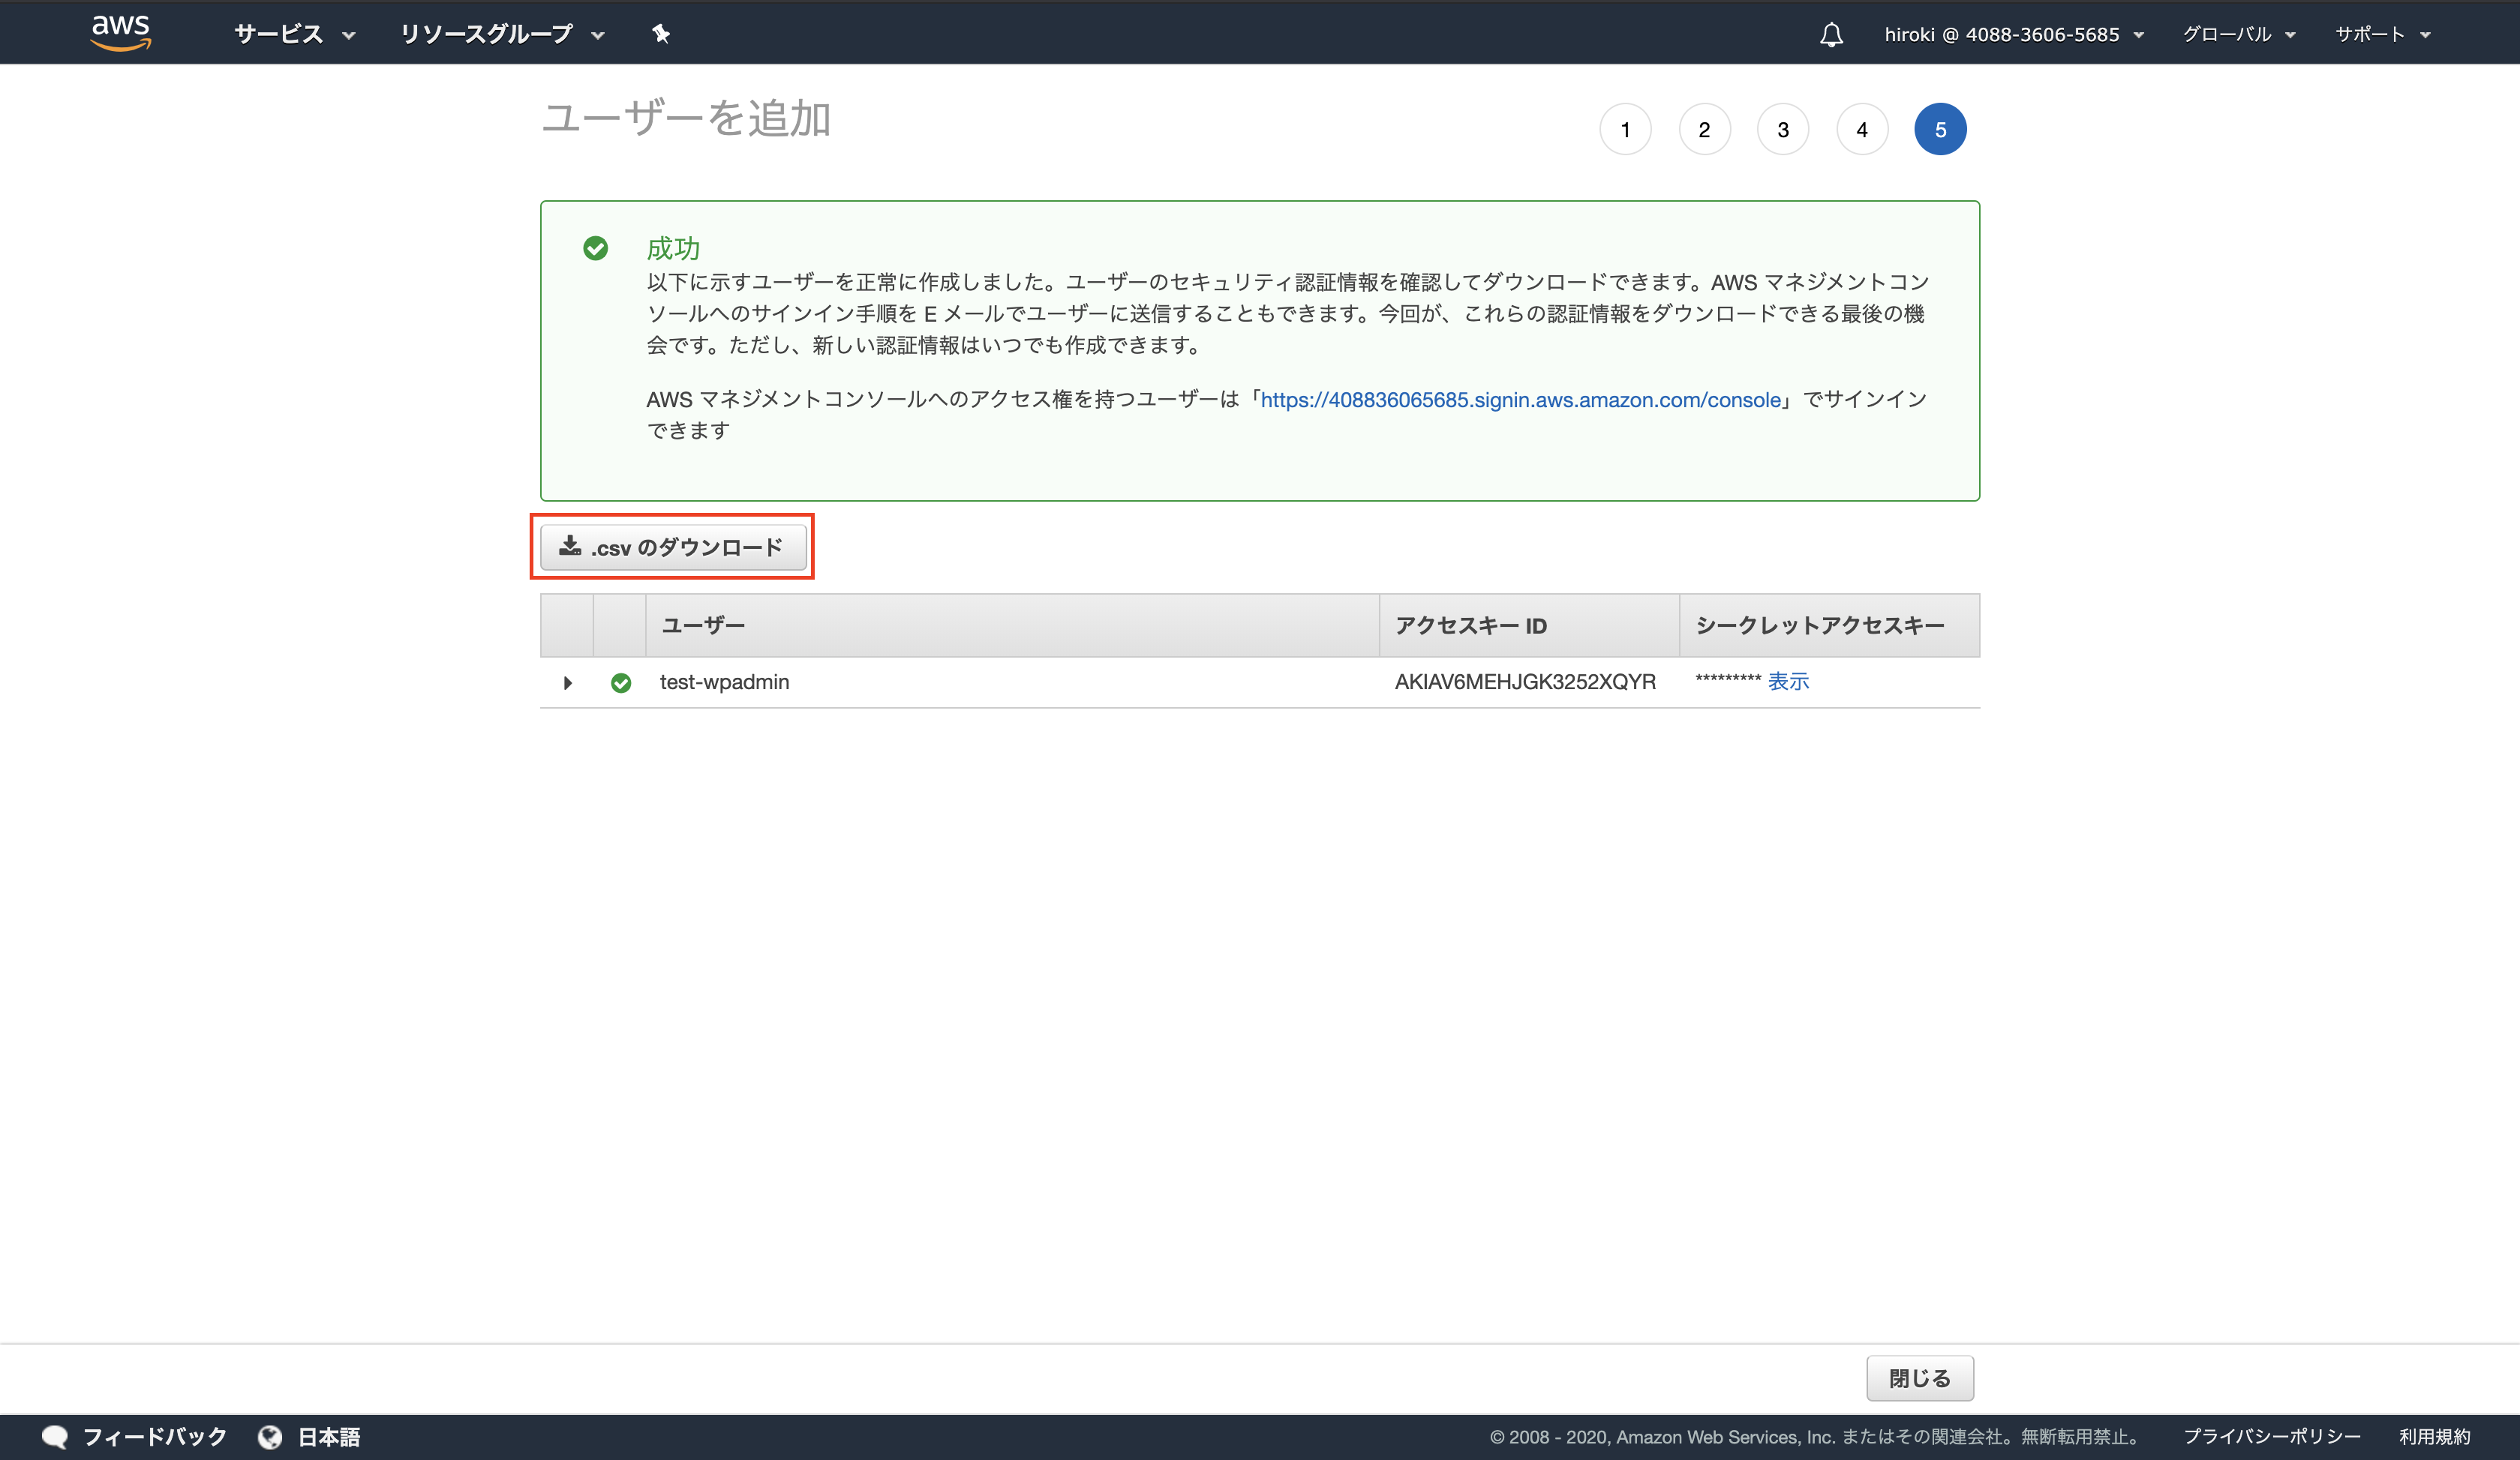This screenshot has width=2520, height=1460.
Task: Expand the test-wpadmin row triangle
Action: coord(567,682)
